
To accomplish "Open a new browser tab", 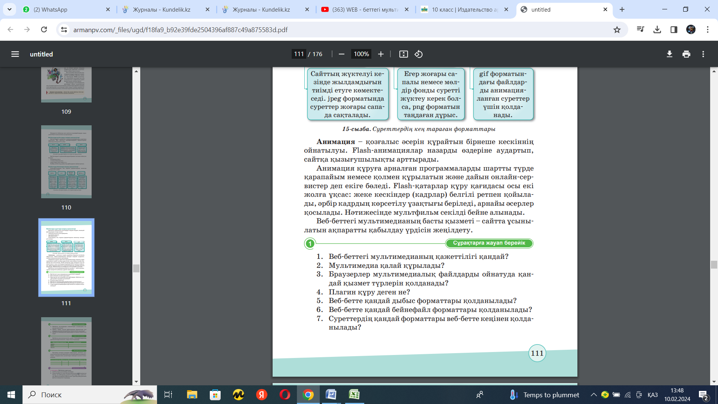I will click(x=622, y=9).
